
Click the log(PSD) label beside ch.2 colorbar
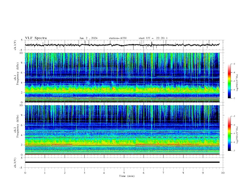point(237,135)
